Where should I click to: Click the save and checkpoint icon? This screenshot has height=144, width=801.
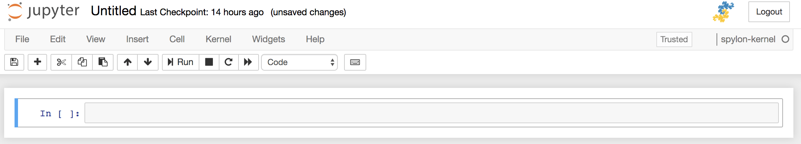[x=14, y=62]
